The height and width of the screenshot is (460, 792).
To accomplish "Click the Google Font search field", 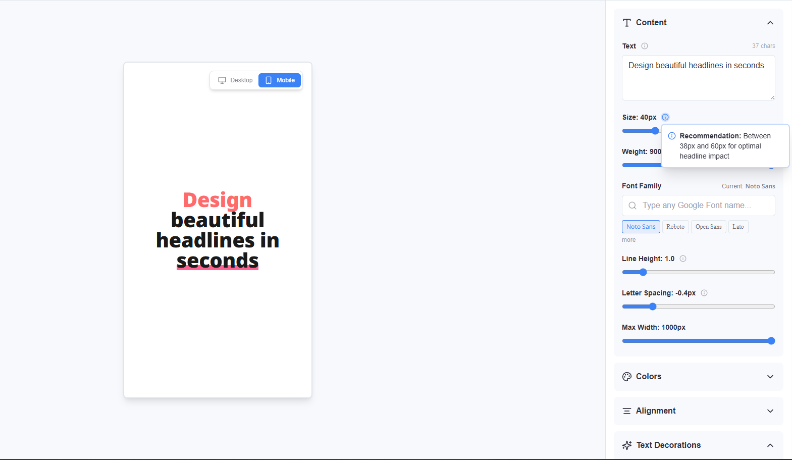I will (699, 206).
